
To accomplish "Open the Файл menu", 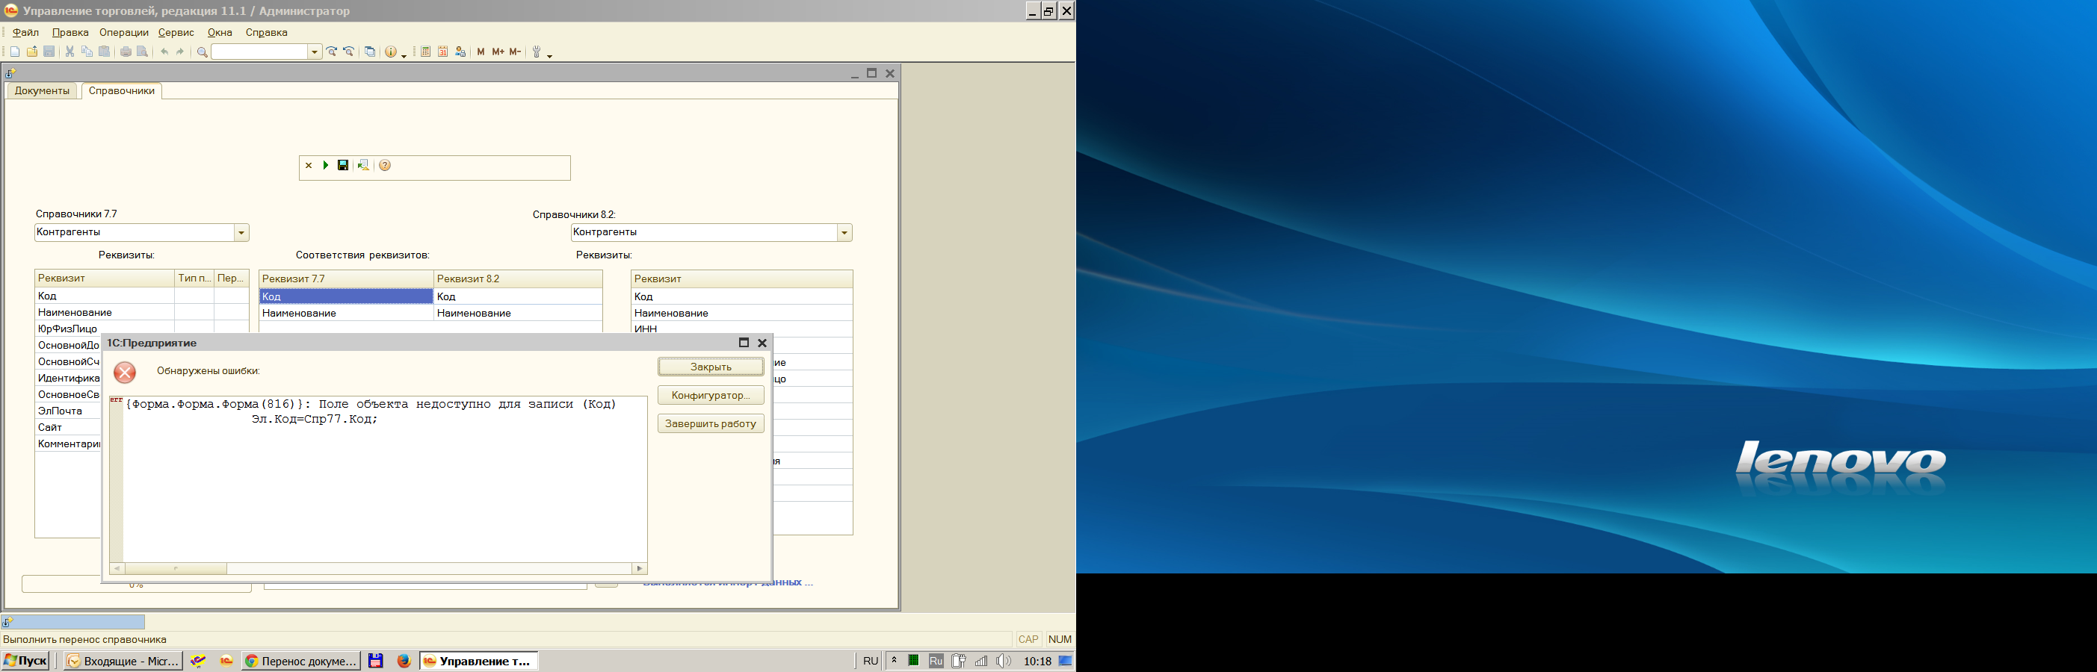I will [26, 33].
